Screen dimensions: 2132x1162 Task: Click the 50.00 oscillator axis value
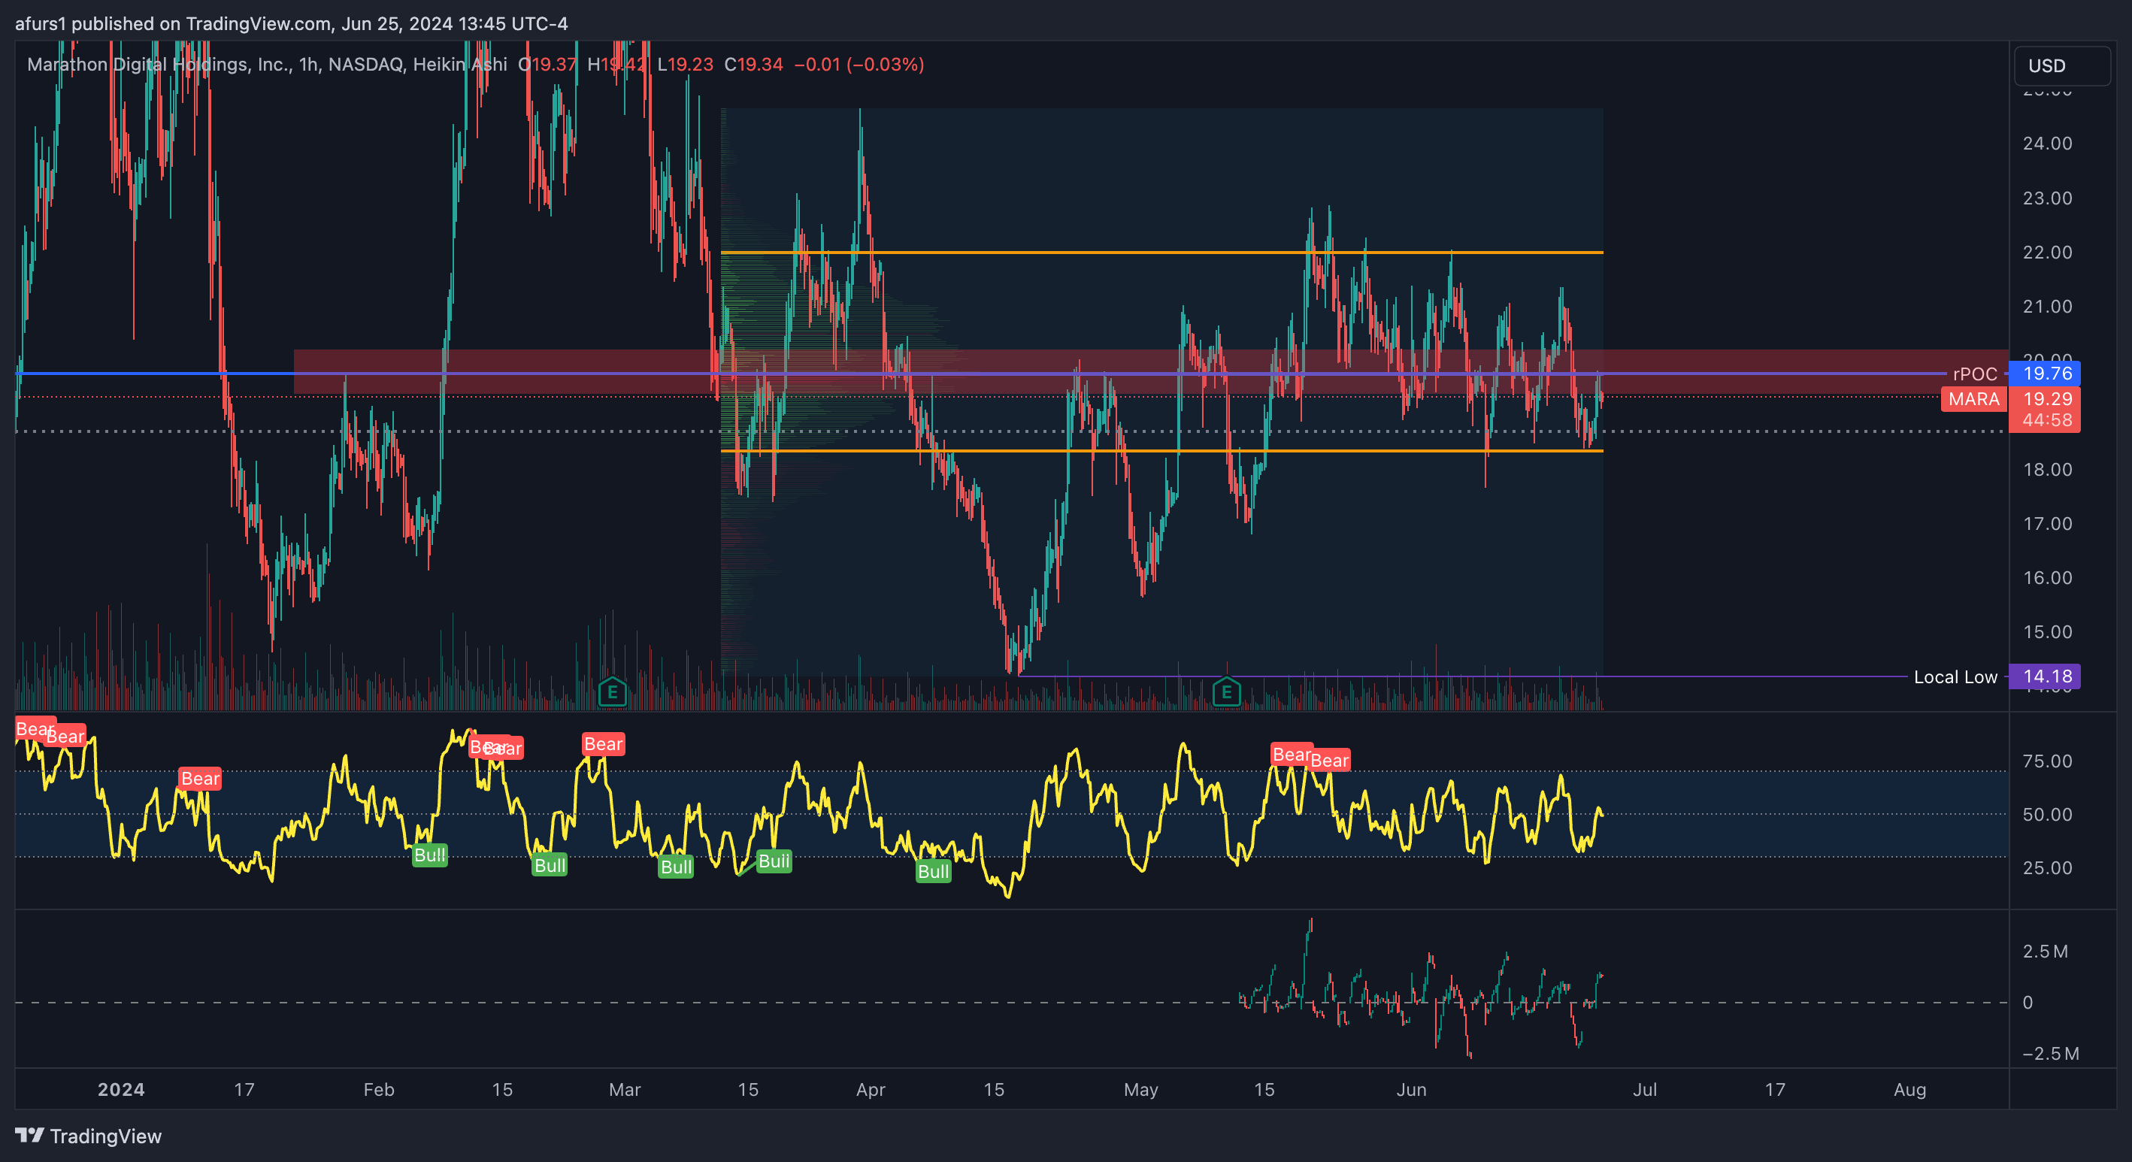pyautogui.click(x=2048, y=815)
